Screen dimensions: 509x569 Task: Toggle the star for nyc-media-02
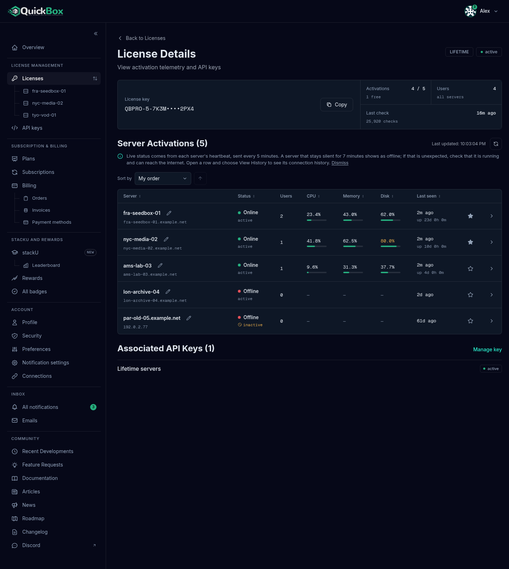pyautogui.click(x=470, y=242)
